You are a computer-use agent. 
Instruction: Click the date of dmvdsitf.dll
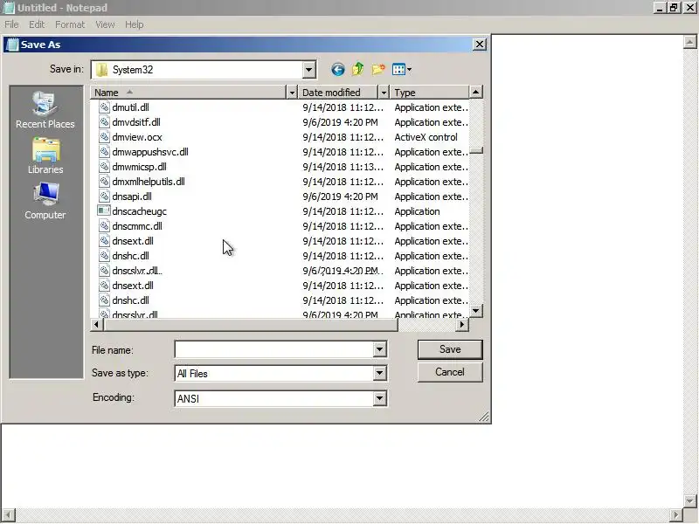340,122
